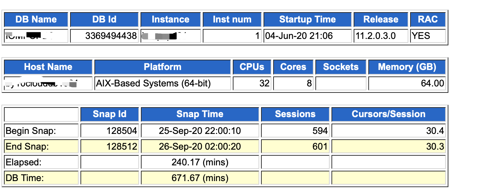477x195 pixels.
Task: Click the Memory value 64.00
Action: point(432,84)
